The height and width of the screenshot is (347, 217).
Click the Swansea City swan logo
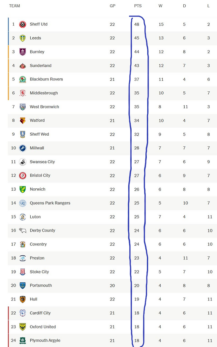pos(22,162)
